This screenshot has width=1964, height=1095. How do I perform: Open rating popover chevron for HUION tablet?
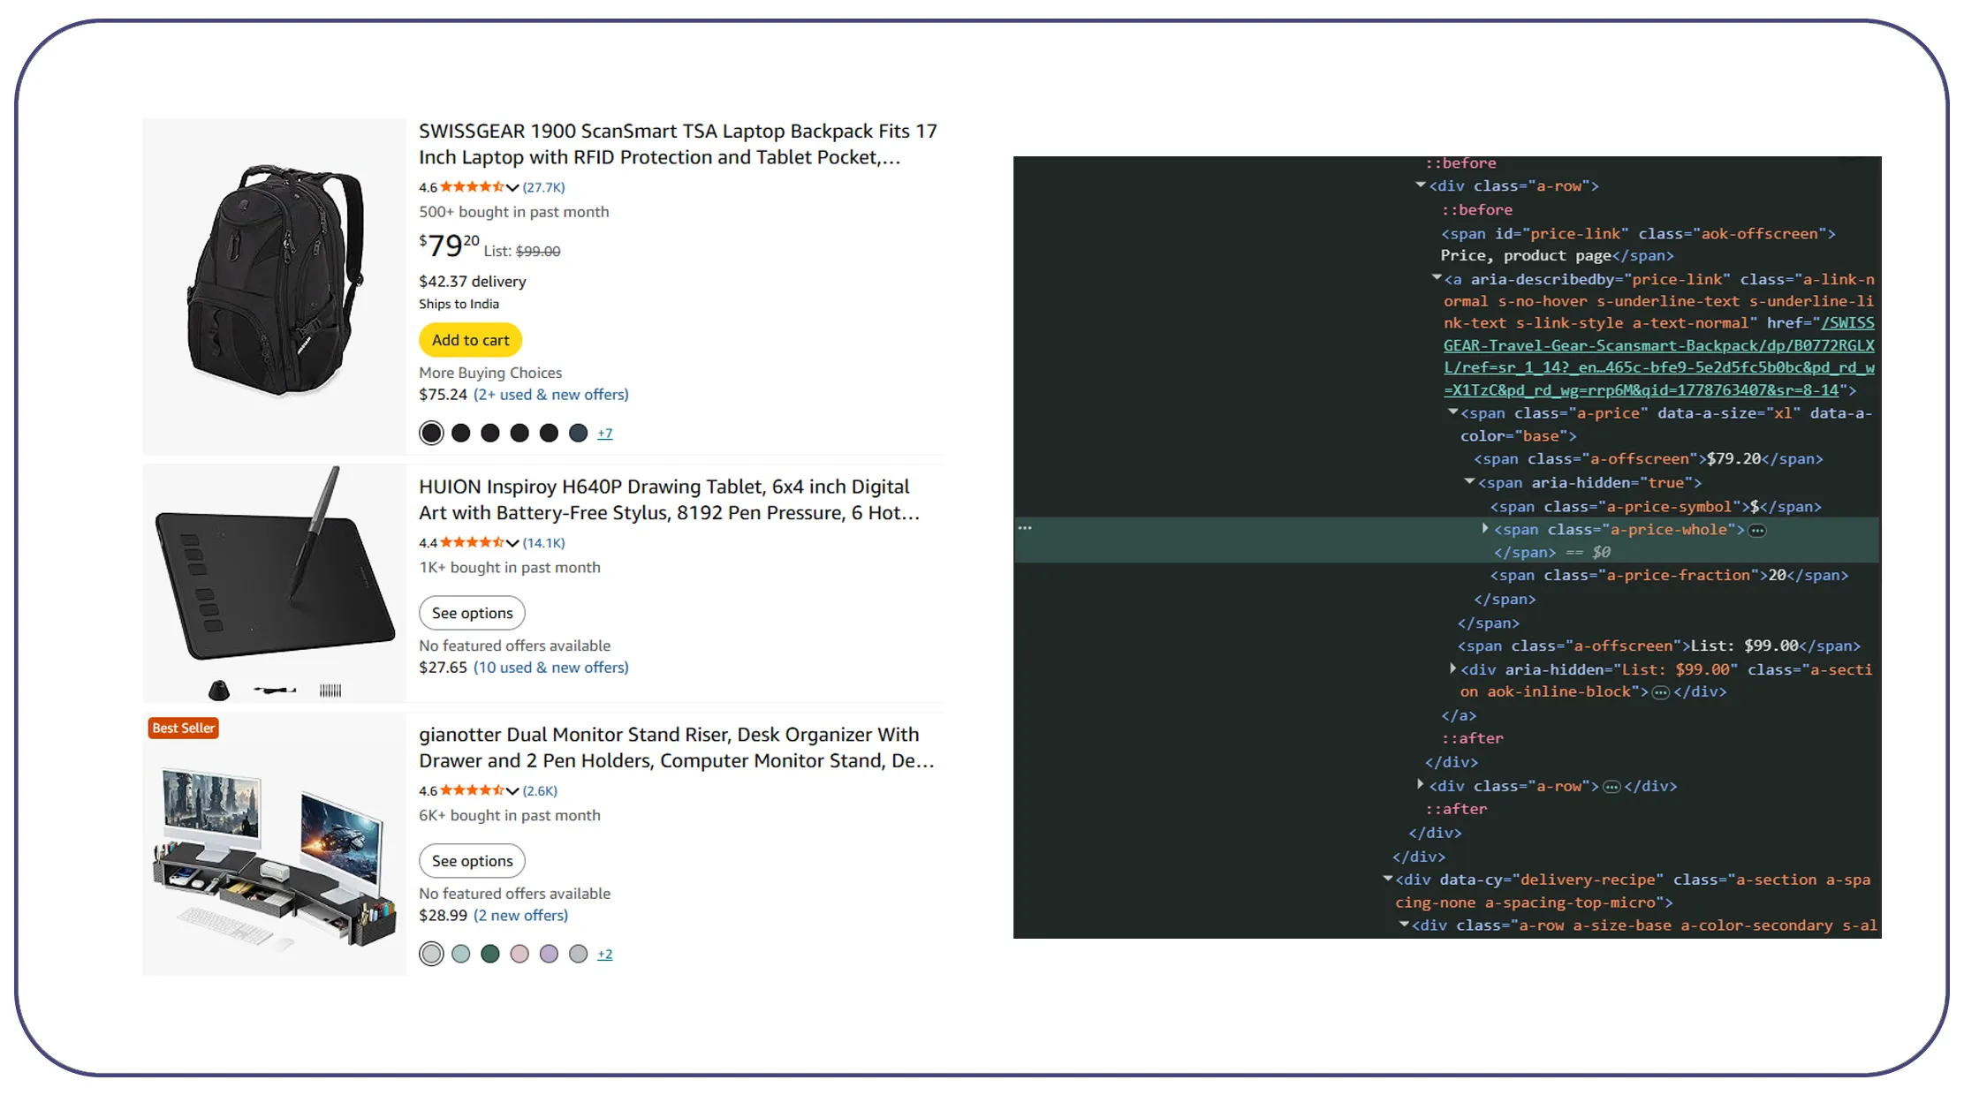(x=512, y=543)
